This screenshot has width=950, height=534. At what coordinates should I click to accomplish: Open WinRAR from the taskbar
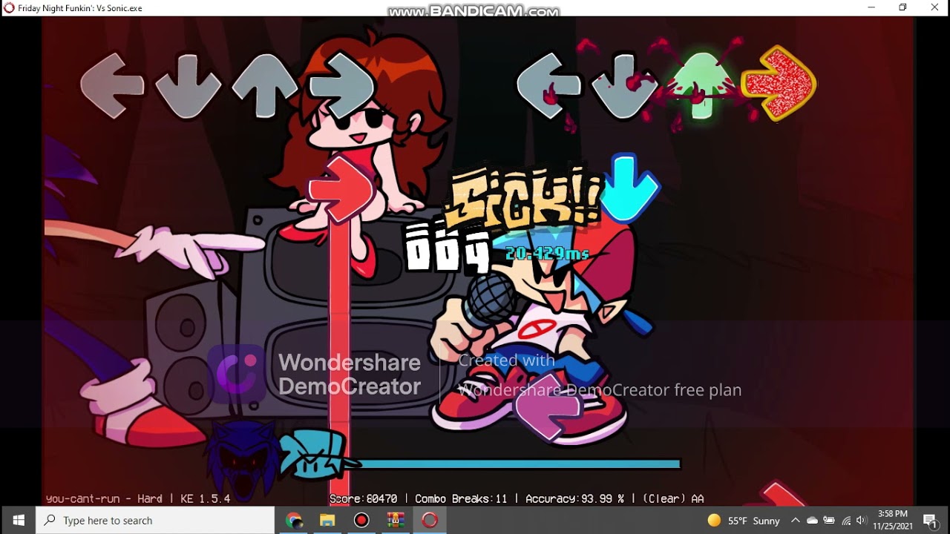[x=396, y=521]
